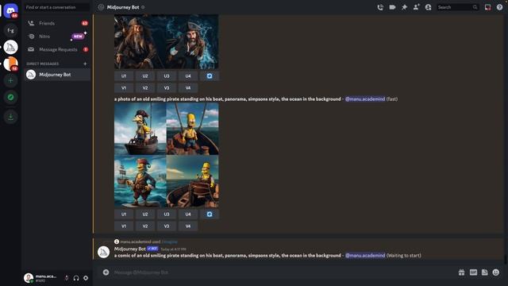The height and width of the screenshot is (286, 508).
Task: Click U3 under the dark pirate images
Action: coord(167,76)
